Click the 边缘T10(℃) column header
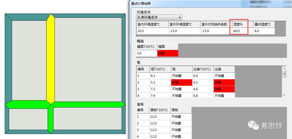This screenshot has width=292, height=139. click(x=203, y=69)
